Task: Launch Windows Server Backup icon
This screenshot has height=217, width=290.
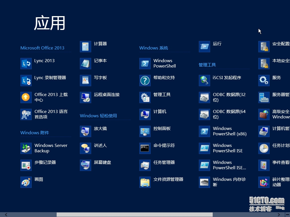Action: click(26, 148)
